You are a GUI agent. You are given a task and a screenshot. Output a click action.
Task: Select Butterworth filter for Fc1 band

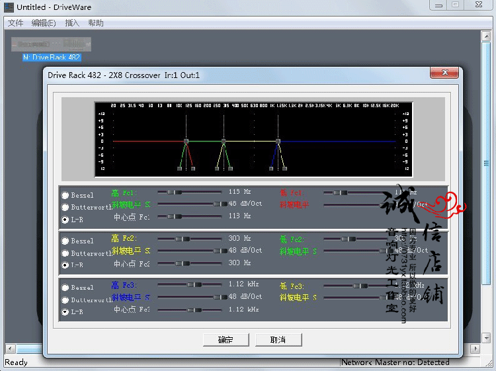[x=65, y=207]
